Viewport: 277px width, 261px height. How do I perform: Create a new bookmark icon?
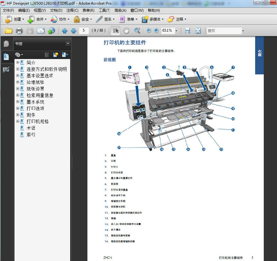coord(56,55)
